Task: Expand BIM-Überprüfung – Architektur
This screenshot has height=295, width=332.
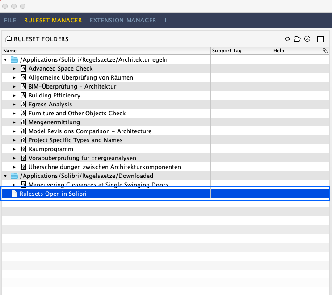Action: coord(14,86)
